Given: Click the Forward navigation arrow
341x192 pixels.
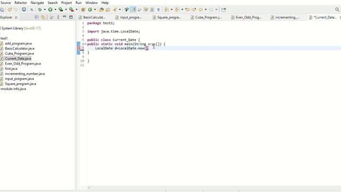Looking at the screenshot, I should 211,10.
